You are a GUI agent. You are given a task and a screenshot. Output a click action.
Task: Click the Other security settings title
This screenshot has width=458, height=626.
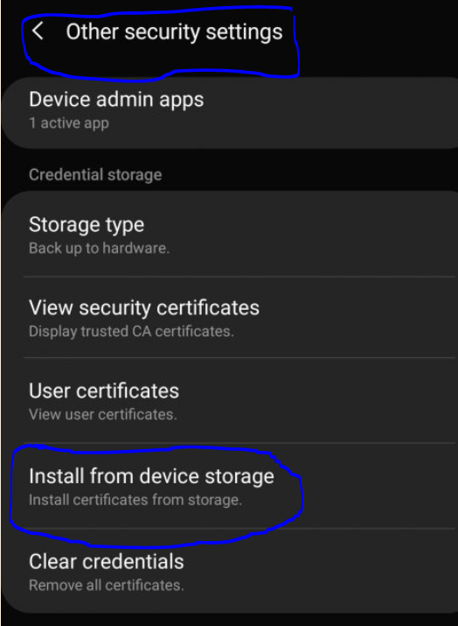click(x=174, y=32)
